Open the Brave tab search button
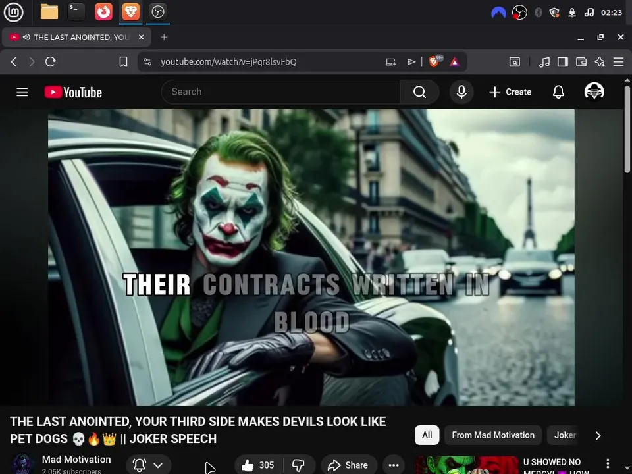The width and height of the screenshot is (632, 474). coord(515,62)
